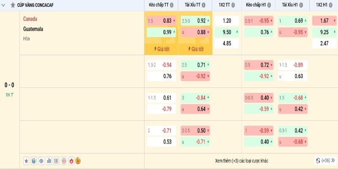Click the star icon beside Cúp Vàng CONCACAF

click(x=13, y=5)
